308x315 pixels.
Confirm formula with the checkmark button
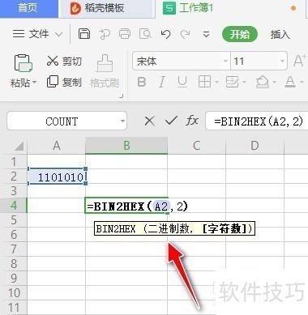[x=171, y=121]
